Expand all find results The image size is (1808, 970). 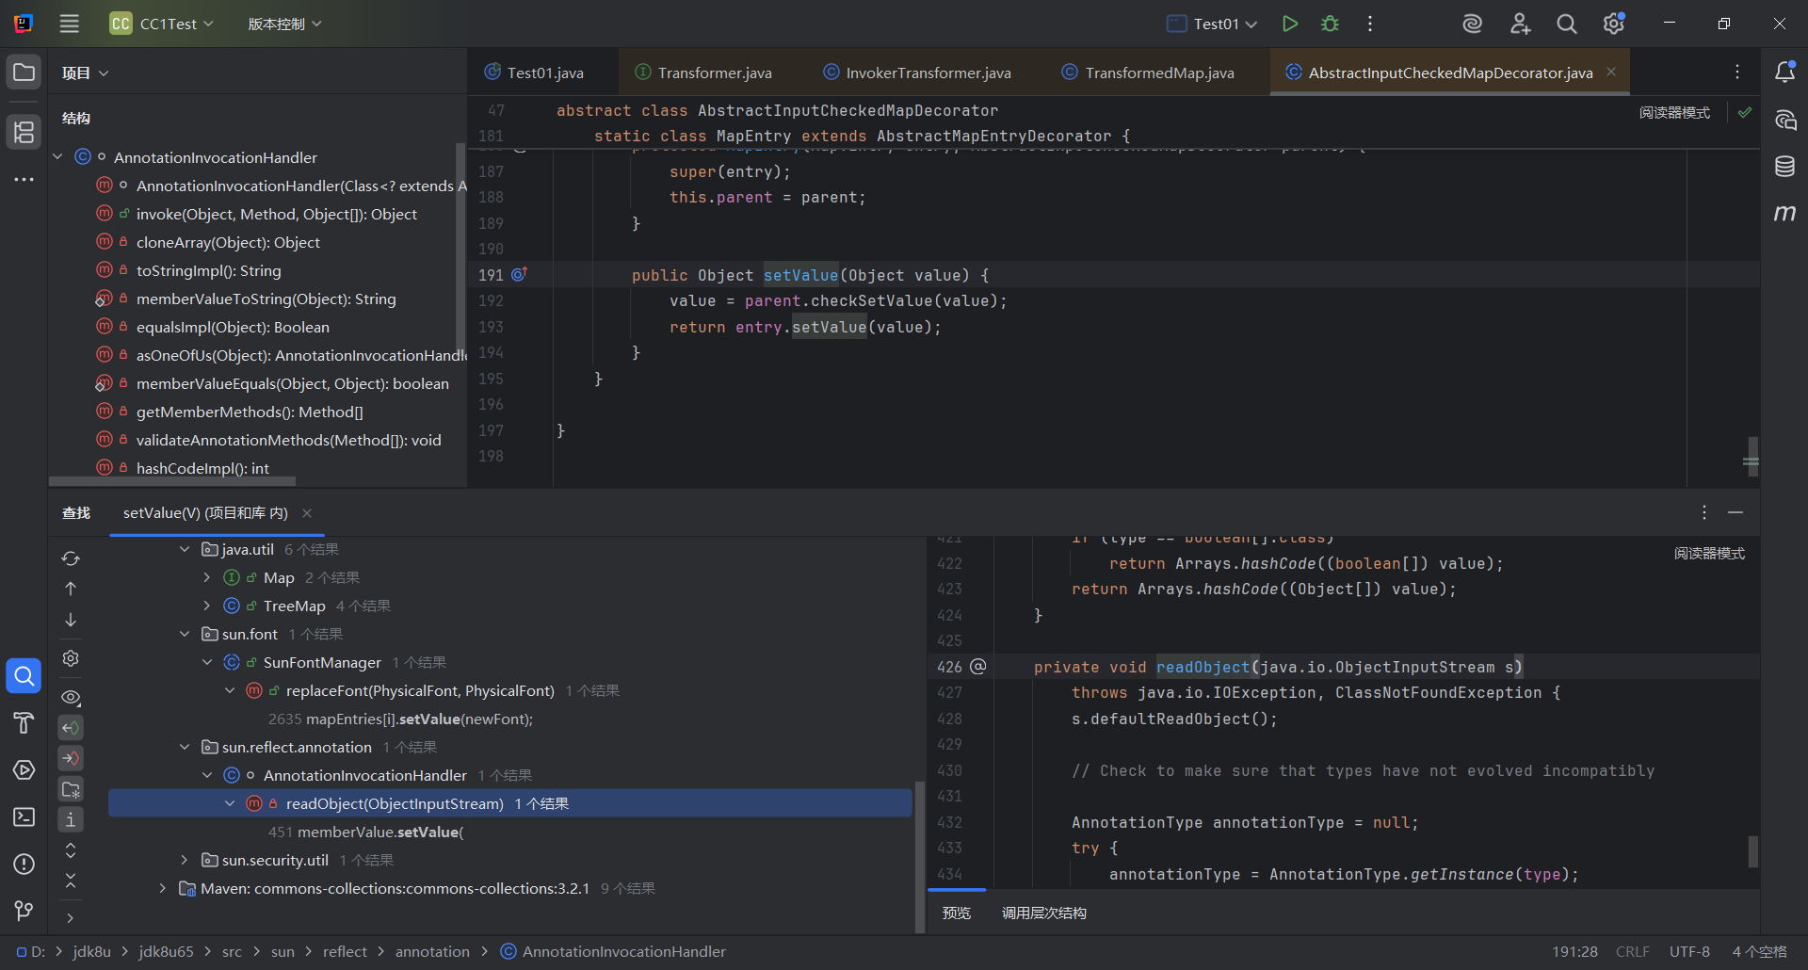71,850
